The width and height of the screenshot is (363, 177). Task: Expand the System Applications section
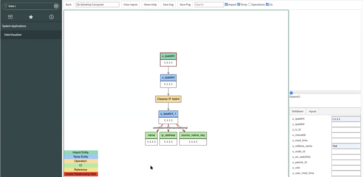click(x=14, y=26)
